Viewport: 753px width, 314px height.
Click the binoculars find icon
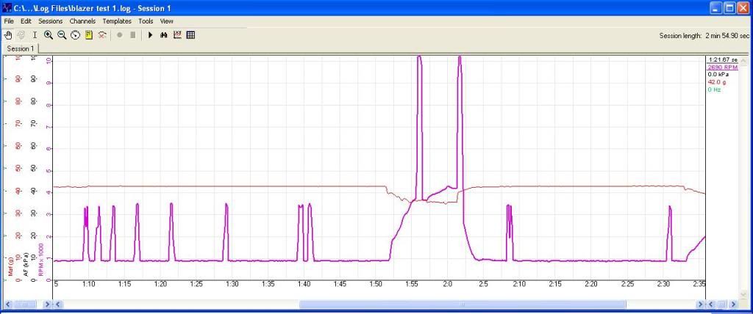coord(163,34)
